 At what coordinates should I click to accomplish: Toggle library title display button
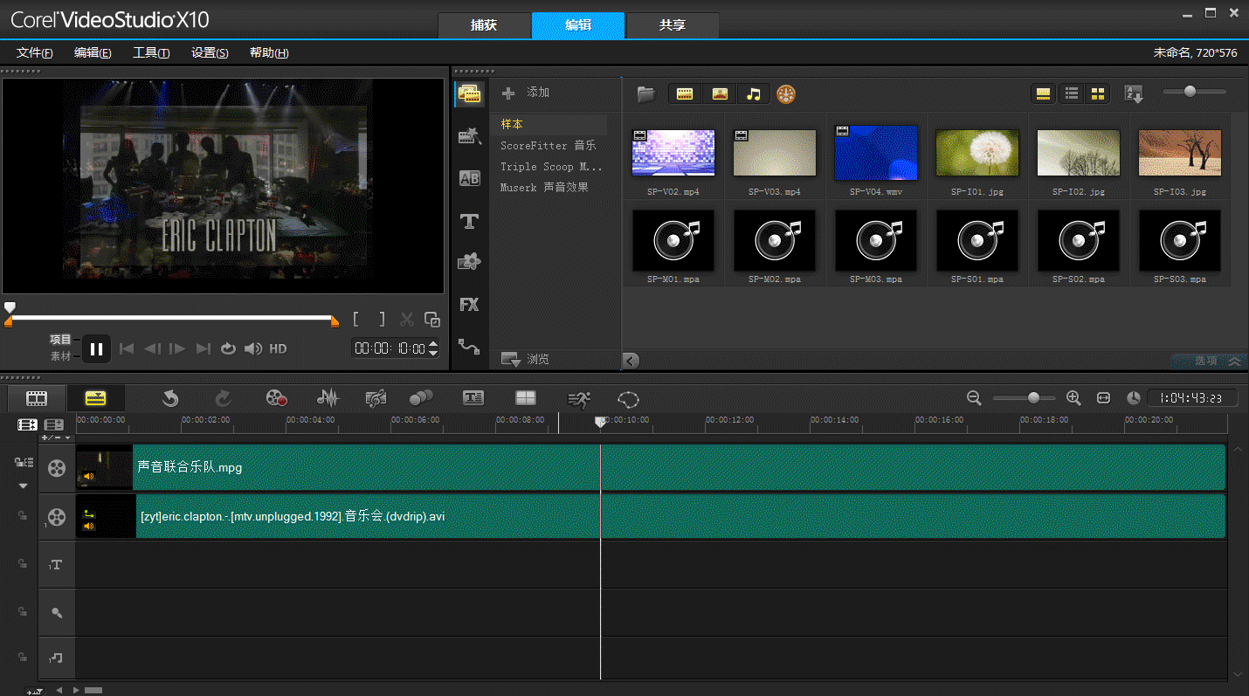click(x=1042, y=93)
